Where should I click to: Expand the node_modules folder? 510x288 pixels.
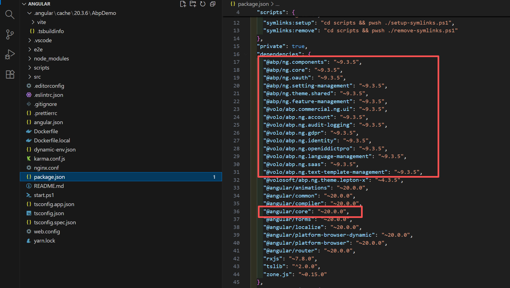(51, 58)
